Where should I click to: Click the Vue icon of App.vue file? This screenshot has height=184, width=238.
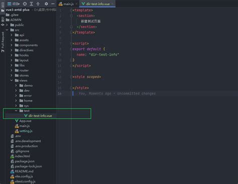[x=17, y=121]
